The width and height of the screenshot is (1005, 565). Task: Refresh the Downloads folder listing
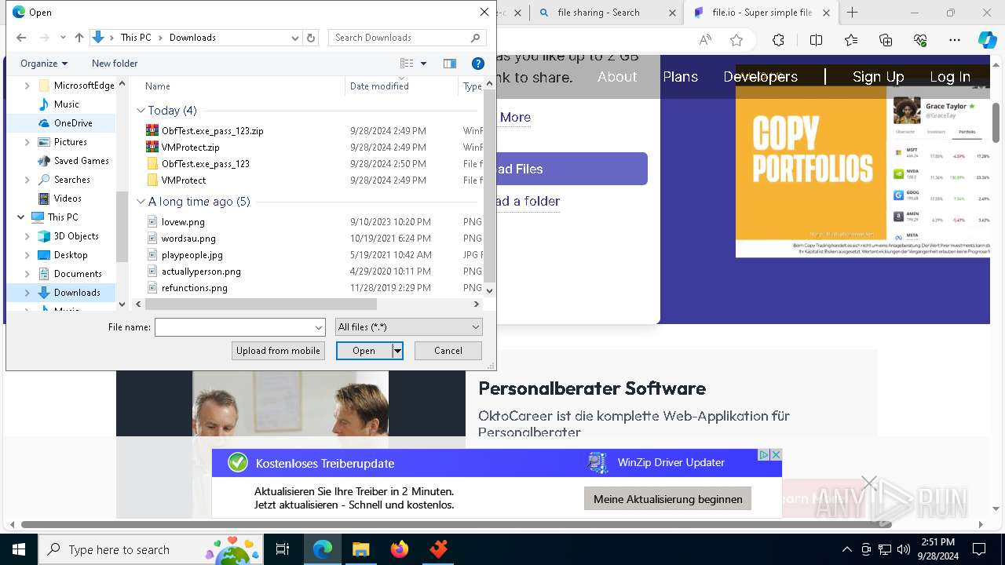[x=311, y=38]
